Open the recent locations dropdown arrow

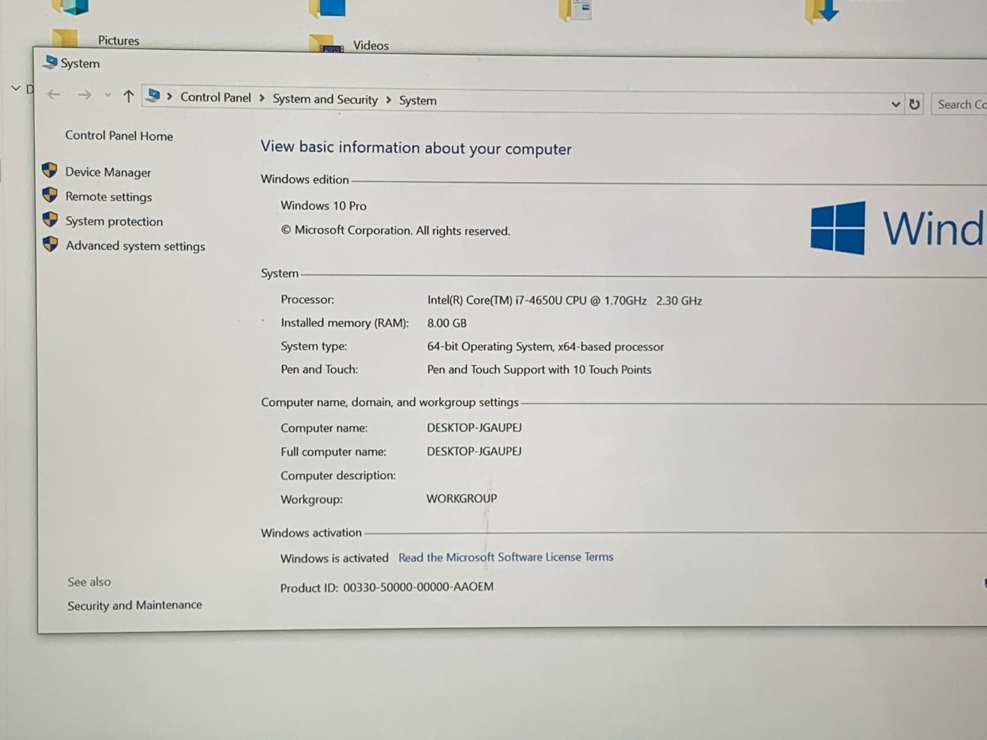108,95
